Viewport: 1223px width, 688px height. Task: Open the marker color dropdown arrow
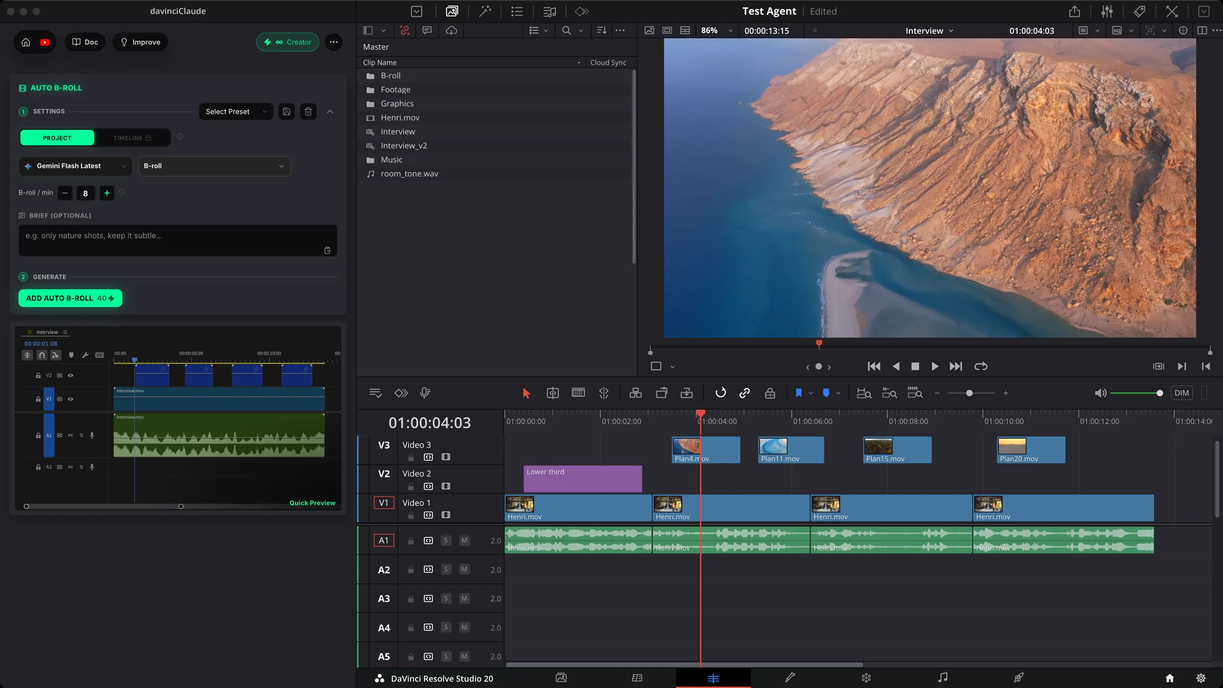[838, 393]
